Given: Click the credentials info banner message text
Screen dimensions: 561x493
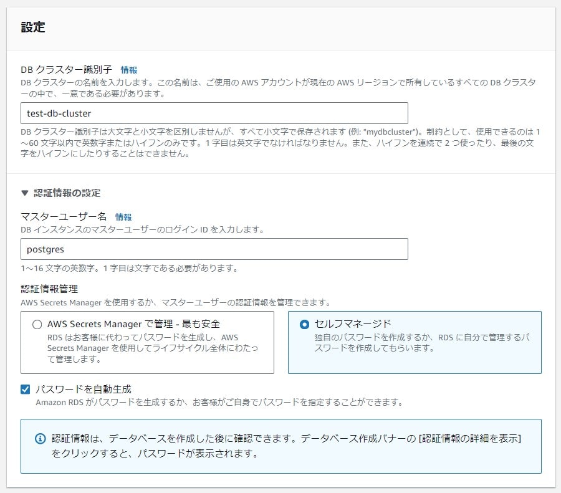Looking at the screenshot, I should [x=286, y=446].
